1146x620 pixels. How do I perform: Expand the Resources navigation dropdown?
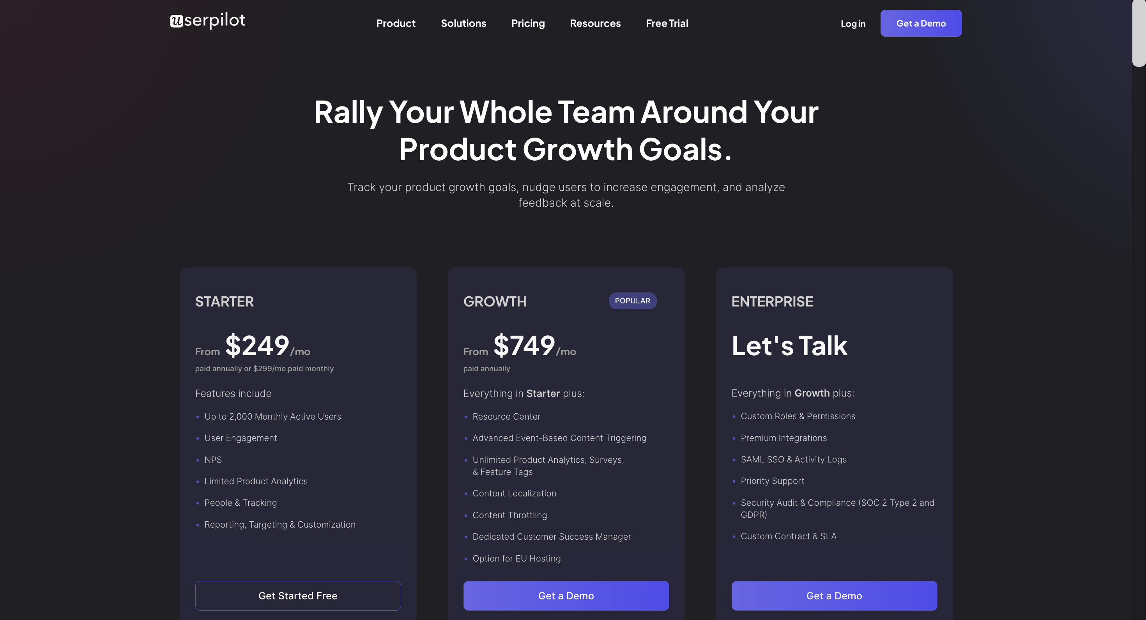tap(595, 23)
